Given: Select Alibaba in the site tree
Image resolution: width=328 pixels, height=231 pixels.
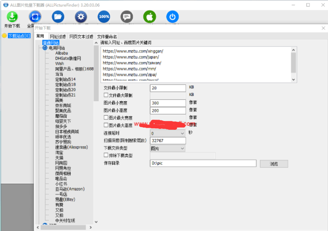Looking at the screenshot, I should click(62, 53).
